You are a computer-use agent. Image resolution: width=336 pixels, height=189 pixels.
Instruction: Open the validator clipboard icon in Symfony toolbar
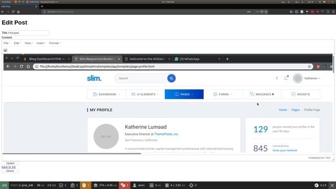pos(75,185)
